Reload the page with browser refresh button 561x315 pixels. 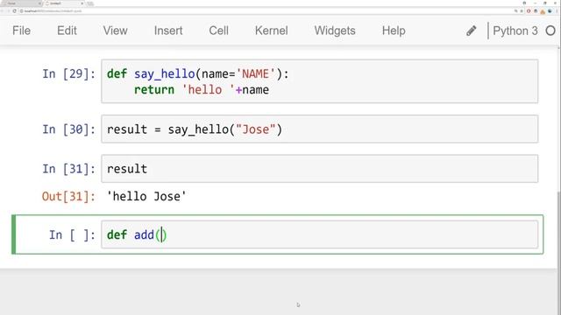[x=15, y=11]
